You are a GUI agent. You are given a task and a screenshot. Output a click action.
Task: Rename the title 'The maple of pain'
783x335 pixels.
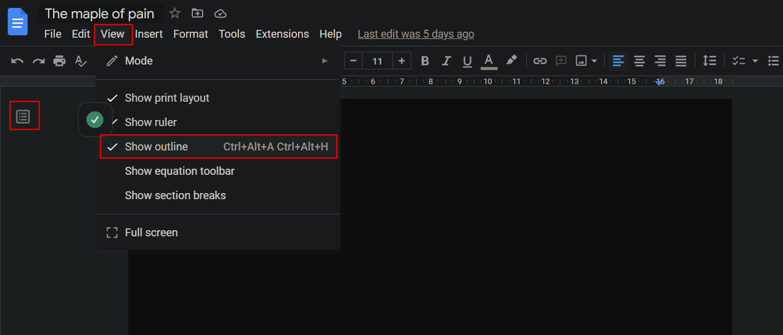click(x=100, y=13)
